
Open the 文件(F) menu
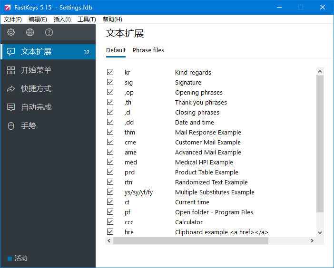click(13, 19)
